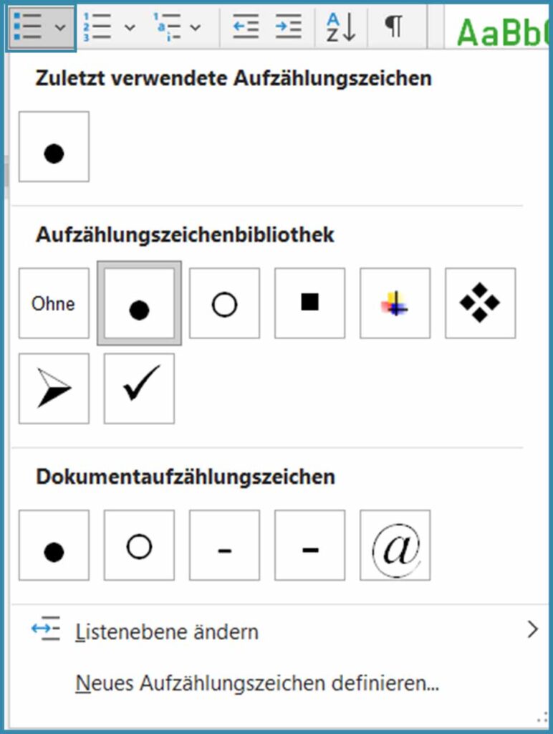This screenshot has height=734, width=553.
Task: Open the bullet list dropdown arrow
Action: pyautogui.click(x=60, y=27)
